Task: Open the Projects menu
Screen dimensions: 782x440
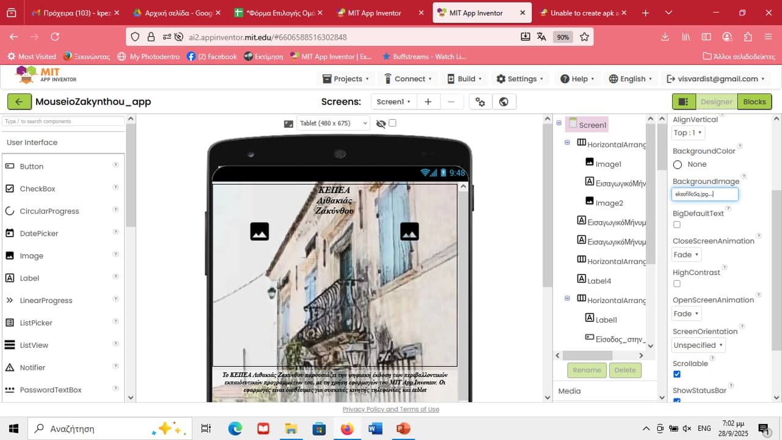Action: [346, 79]
